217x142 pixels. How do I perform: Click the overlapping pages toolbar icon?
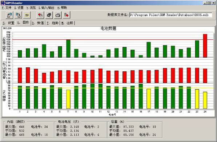coord(49,15)
